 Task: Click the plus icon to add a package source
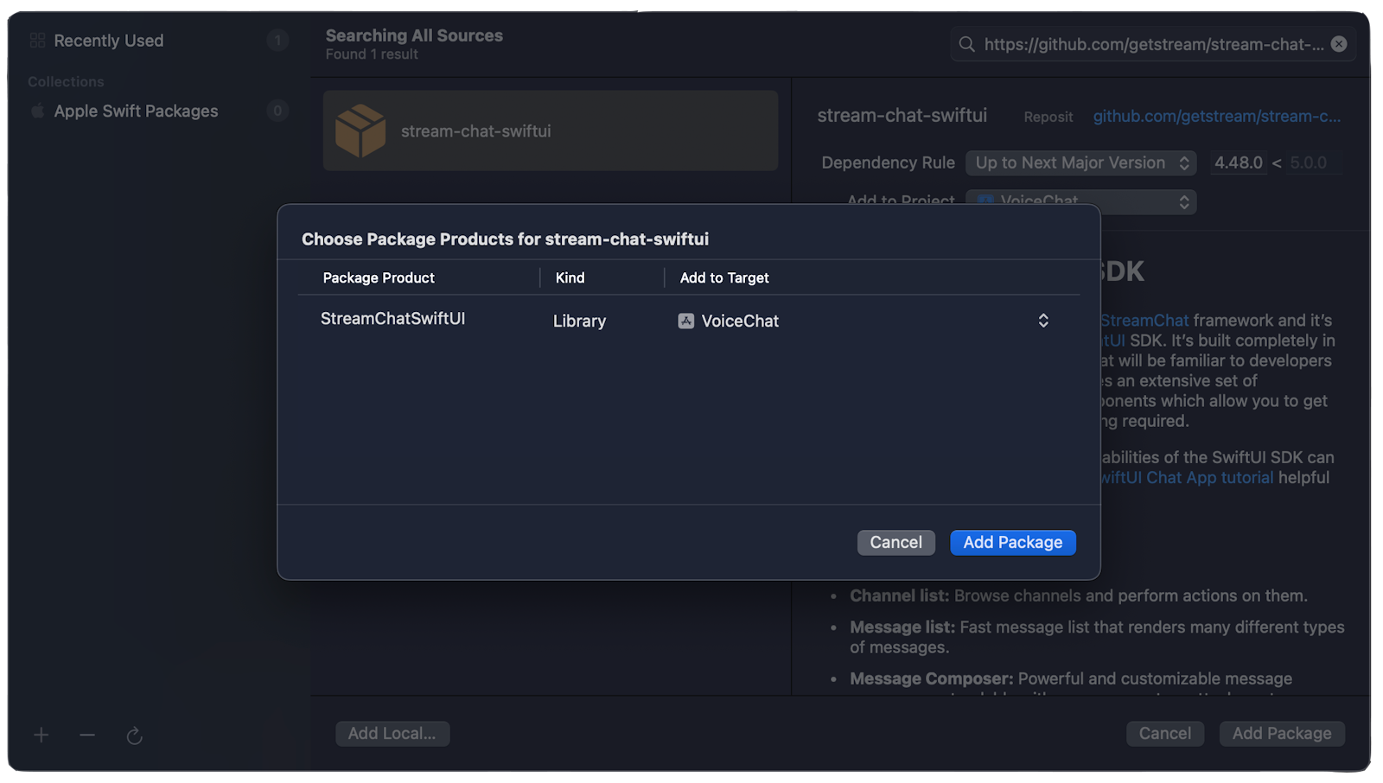[41, 735]
